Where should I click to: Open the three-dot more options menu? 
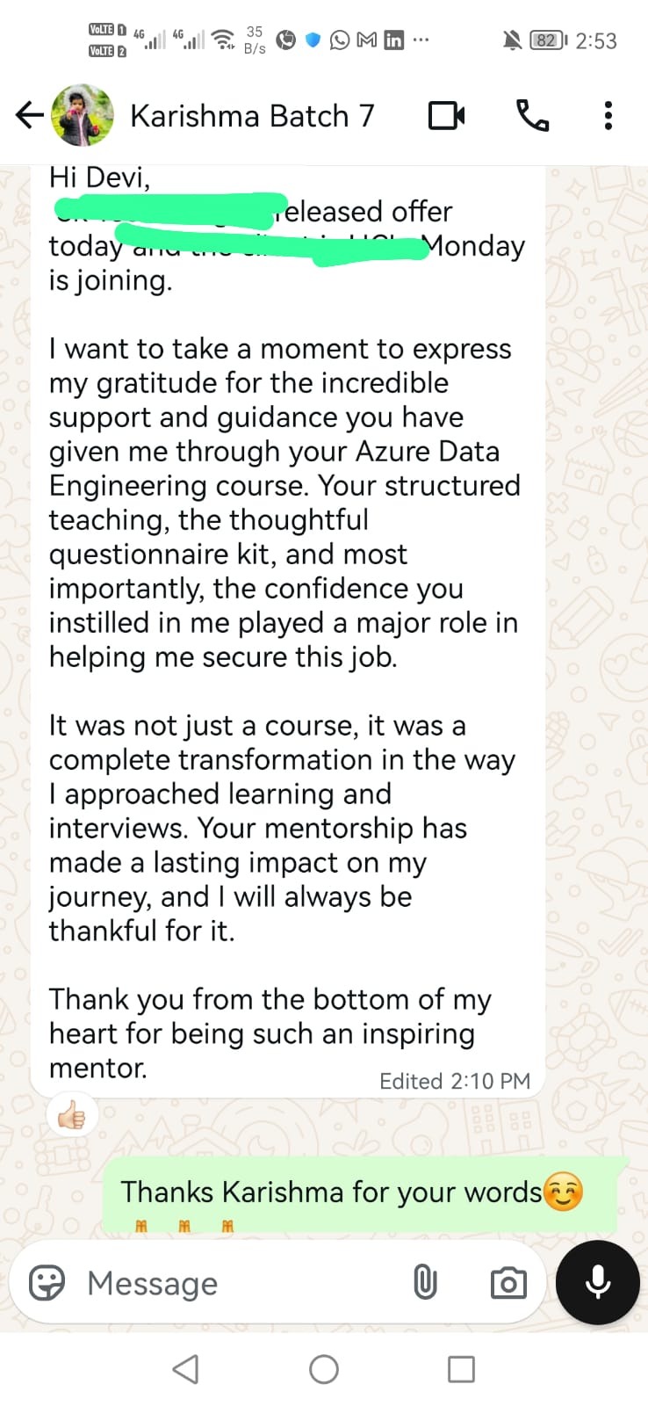tap(608, 116)
